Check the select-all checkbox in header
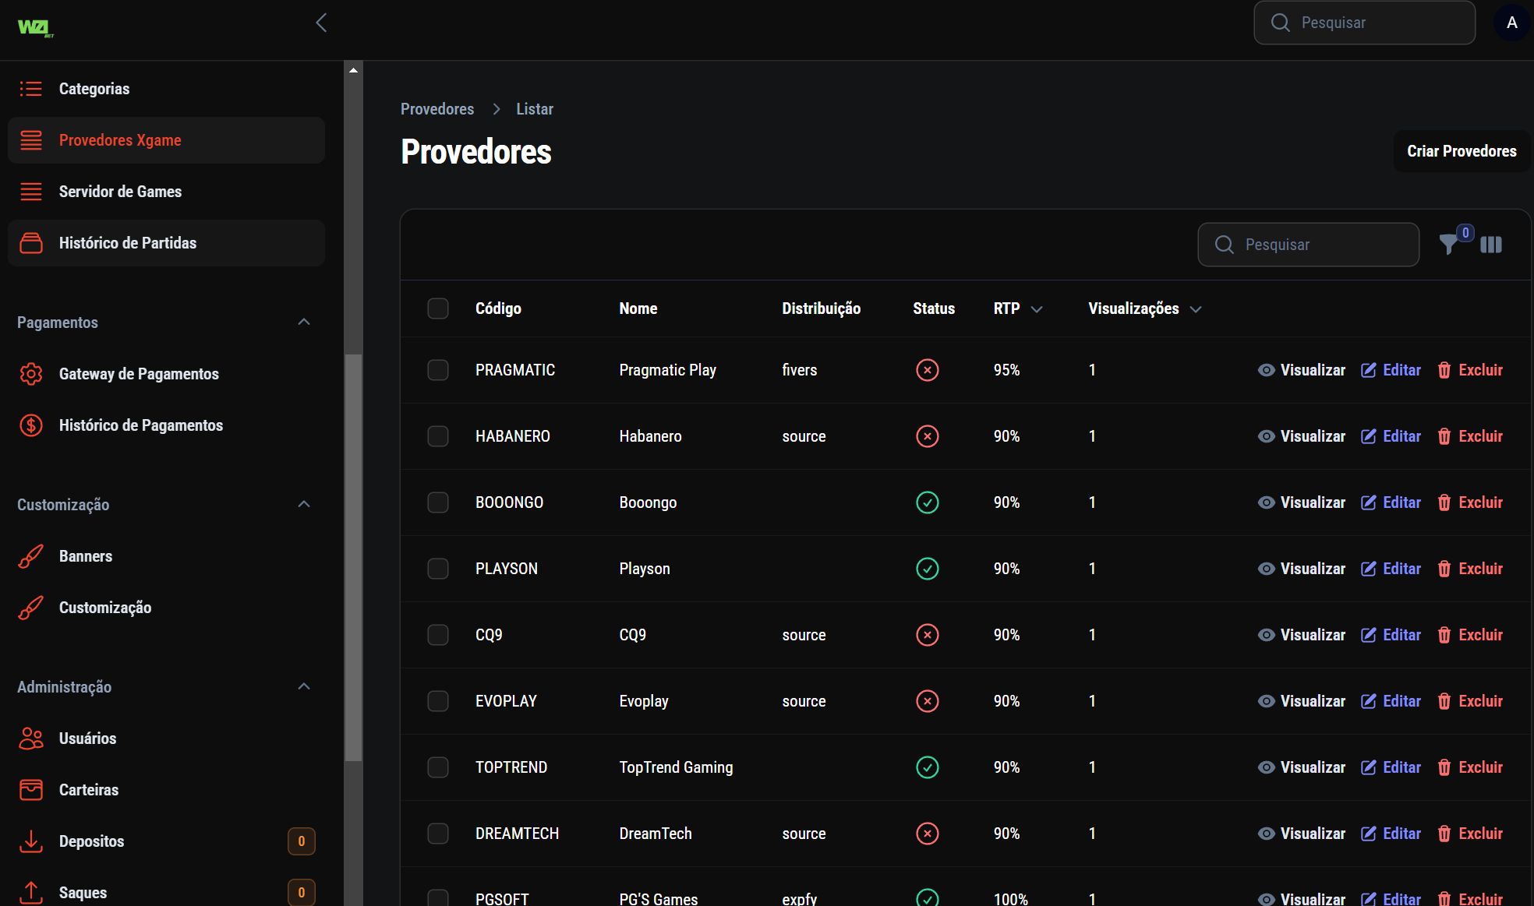Image resolution: width=1534 pixels, height=906 pixels. 438,308
